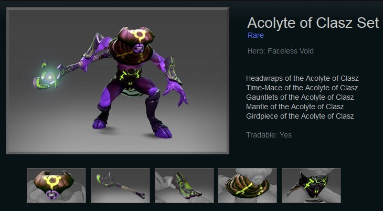Click the model's clawed purple hand

(175, 92)
